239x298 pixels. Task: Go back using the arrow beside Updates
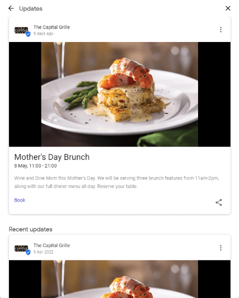[11, 8]
